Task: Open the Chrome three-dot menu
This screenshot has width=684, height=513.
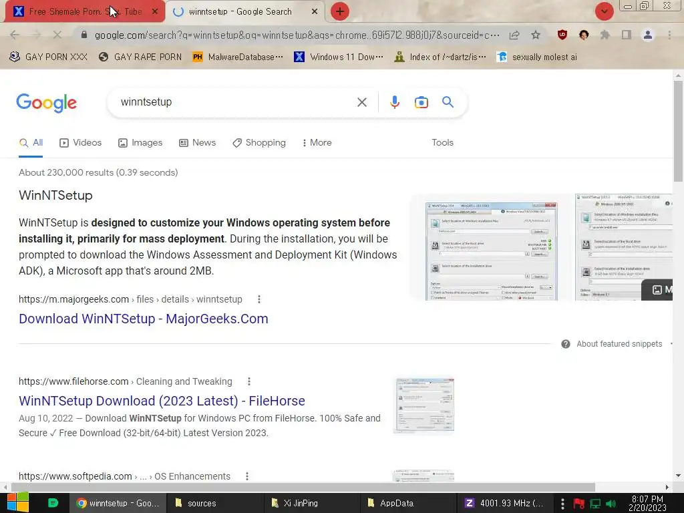Action: coord(669,35)
